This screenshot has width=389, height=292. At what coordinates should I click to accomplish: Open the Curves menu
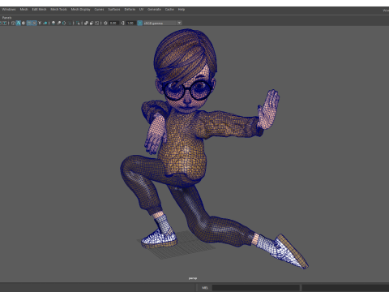pyautogui.click(x=99, y=10)
